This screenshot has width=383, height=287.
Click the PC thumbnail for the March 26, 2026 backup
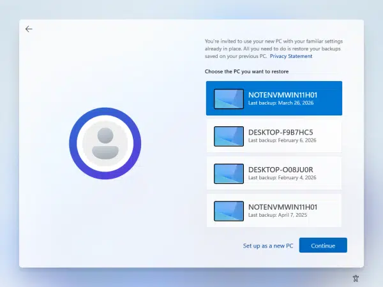coord(229,99)
